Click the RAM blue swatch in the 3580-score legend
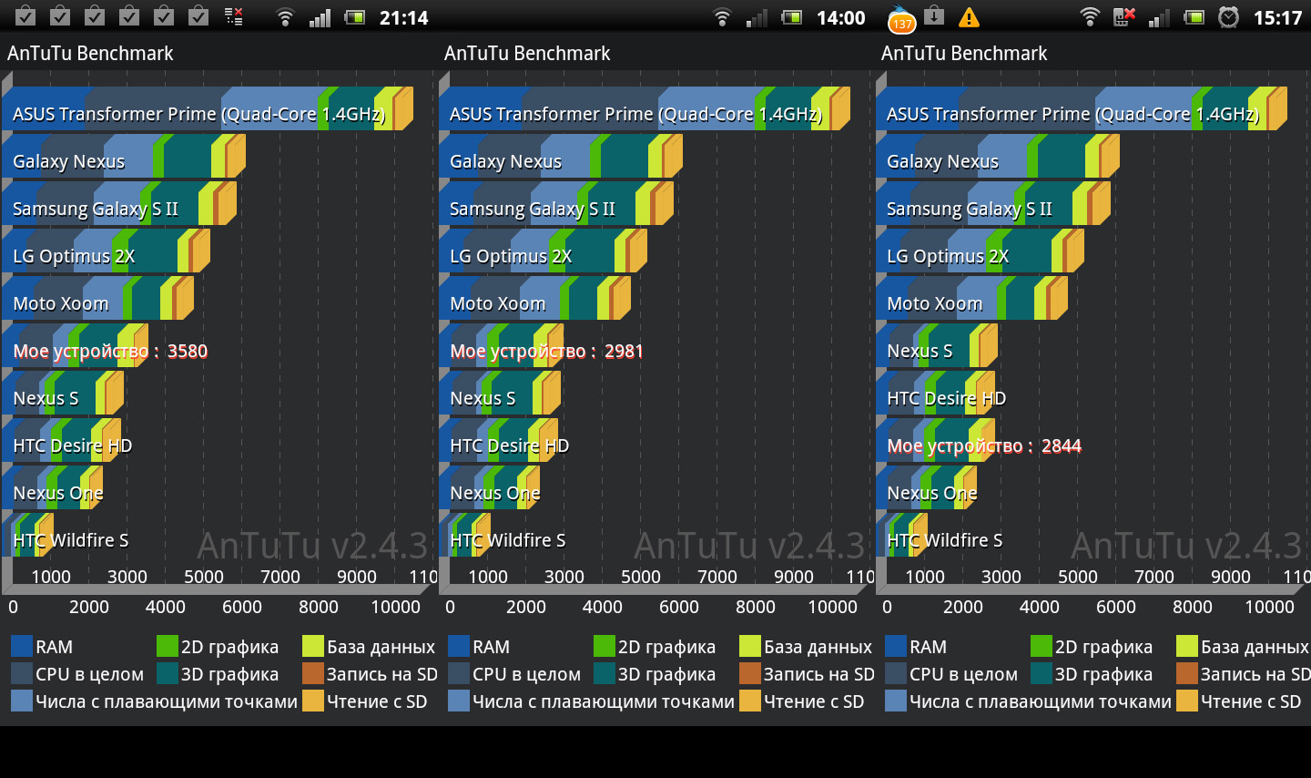 click(x=22, y=647)
